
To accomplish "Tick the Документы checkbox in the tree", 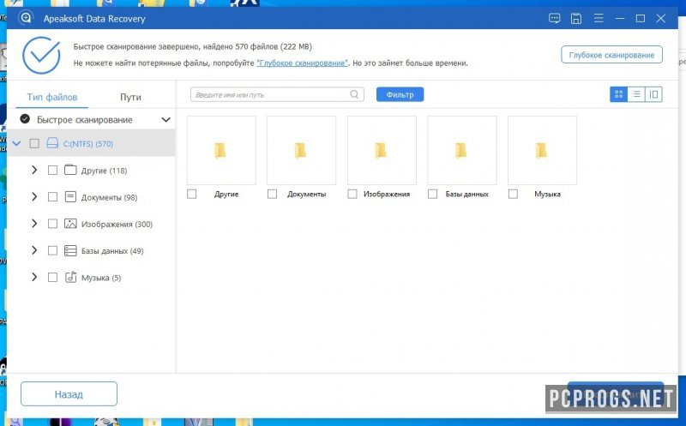I will [x=52, y=197].
